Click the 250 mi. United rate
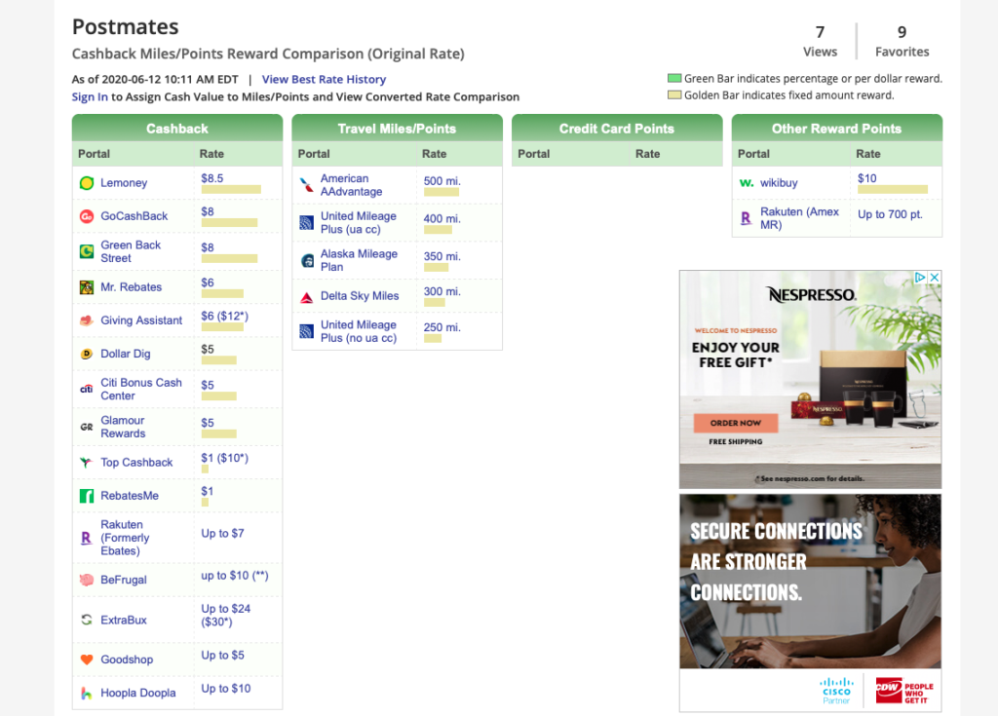 click(x=441, y=327)
